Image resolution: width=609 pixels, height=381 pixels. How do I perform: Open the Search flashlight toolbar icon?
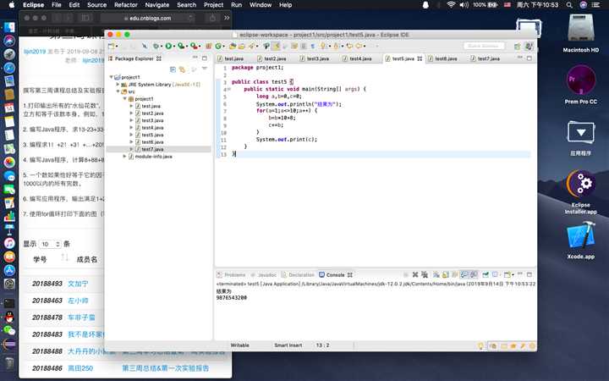251,46
